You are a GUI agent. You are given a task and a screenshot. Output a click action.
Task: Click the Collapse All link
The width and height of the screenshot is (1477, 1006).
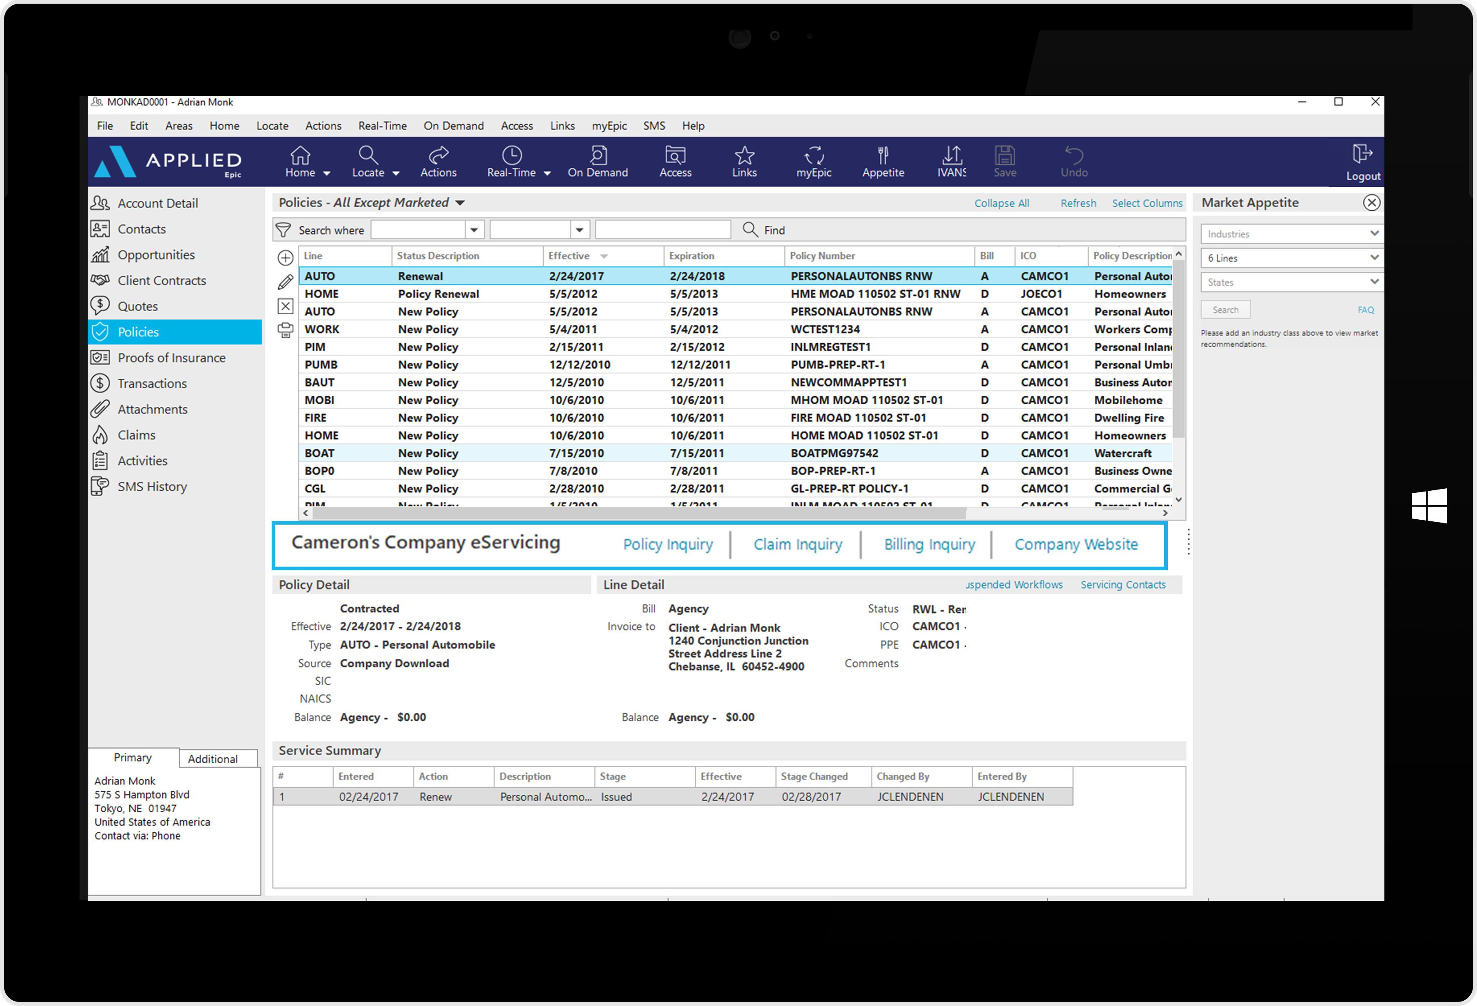coord(1001,203)
